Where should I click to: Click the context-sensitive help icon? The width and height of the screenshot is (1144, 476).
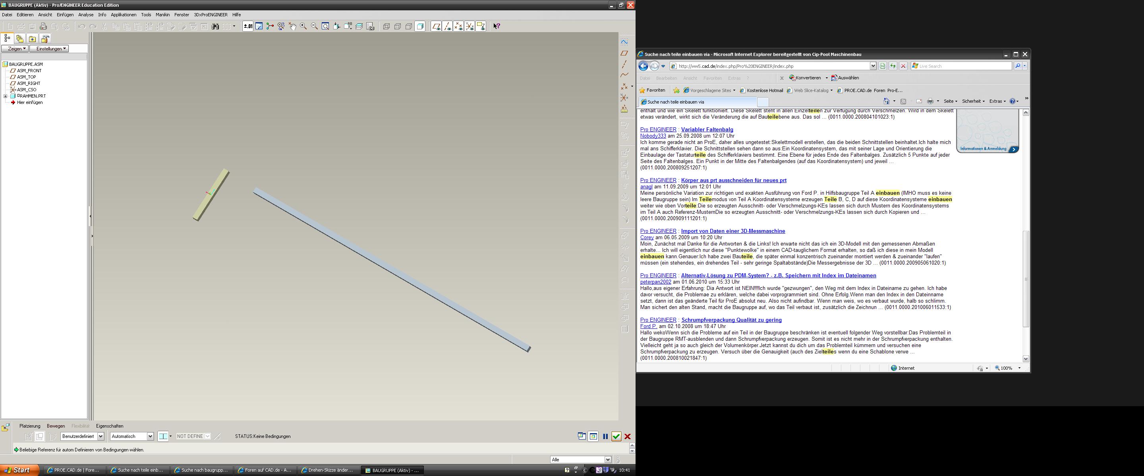[497, 26]
